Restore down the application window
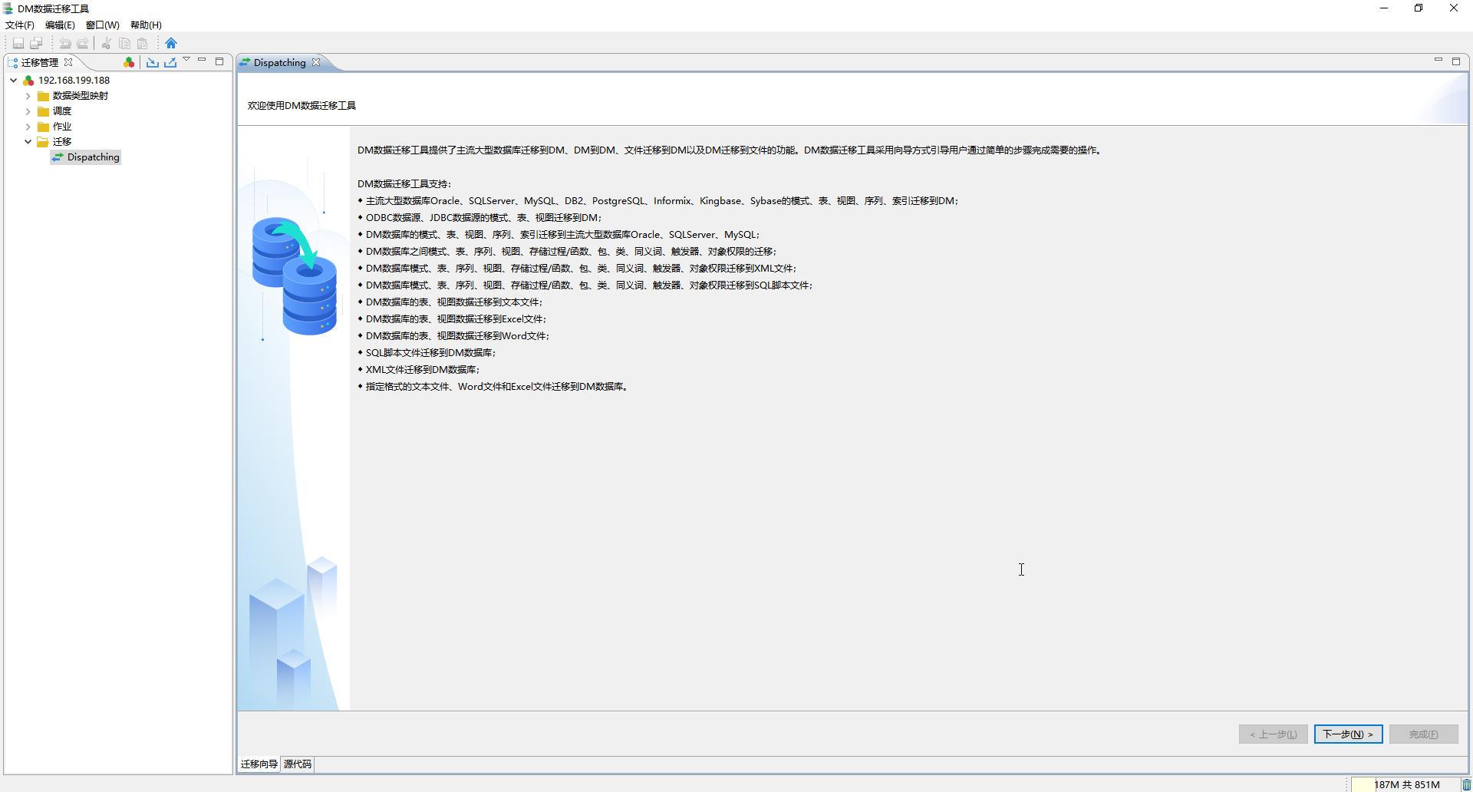Screen dimensions: 1473x792 (x=1419, y=8)
